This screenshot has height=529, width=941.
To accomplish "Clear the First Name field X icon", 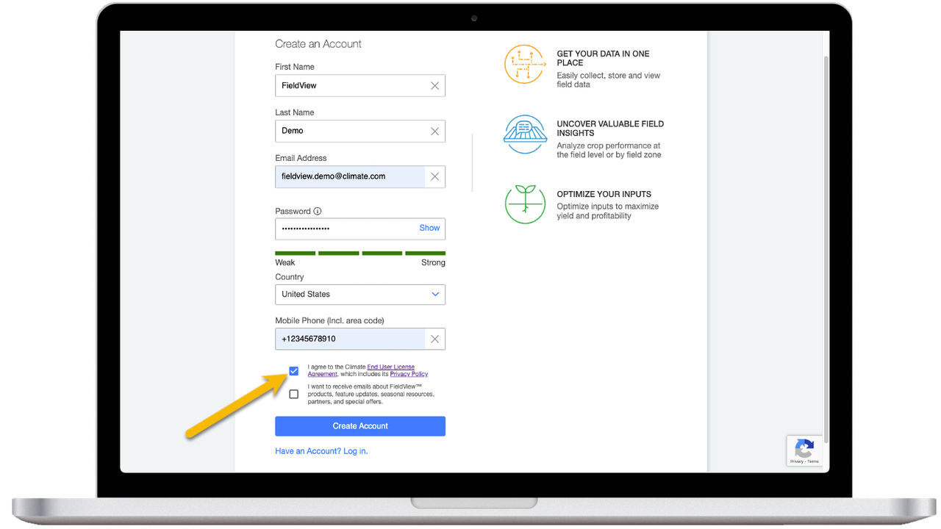I will (x=434, y=86).
